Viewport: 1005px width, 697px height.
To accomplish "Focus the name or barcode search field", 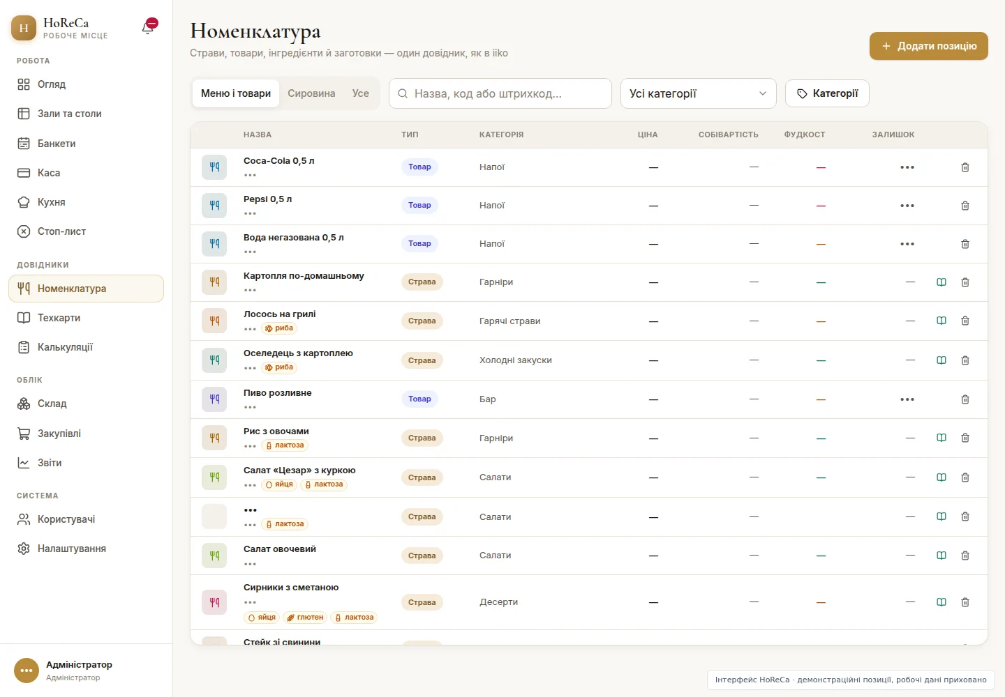I will (500, 93).
